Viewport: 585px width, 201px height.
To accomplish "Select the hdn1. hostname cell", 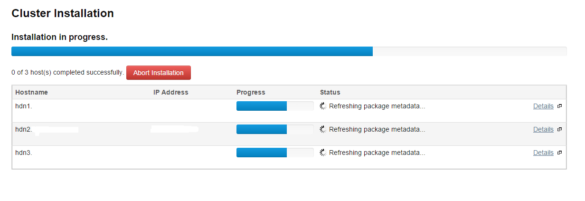I will [24, 106].
